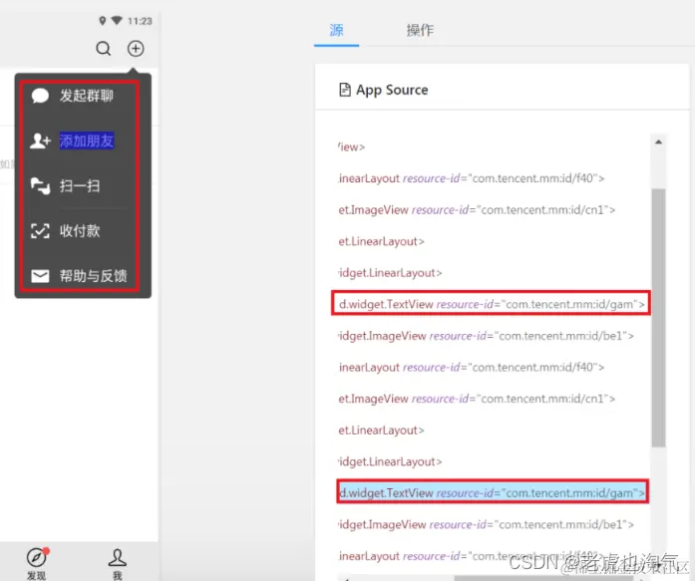Click the 扫一扫 scan icon
The width and height of the screenshot is (695, 581).
tap(40, 186)
